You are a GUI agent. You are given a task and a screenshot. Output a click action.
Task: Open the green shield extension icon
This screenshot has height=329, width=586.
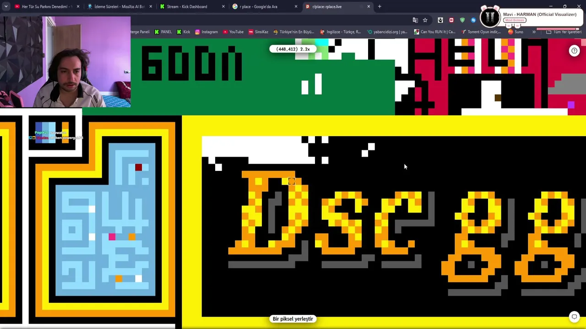462,20
